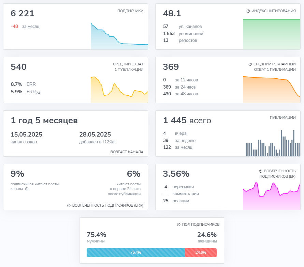Select the '430' за 48 часов value
304x267 pixels.
coord(167,94)
